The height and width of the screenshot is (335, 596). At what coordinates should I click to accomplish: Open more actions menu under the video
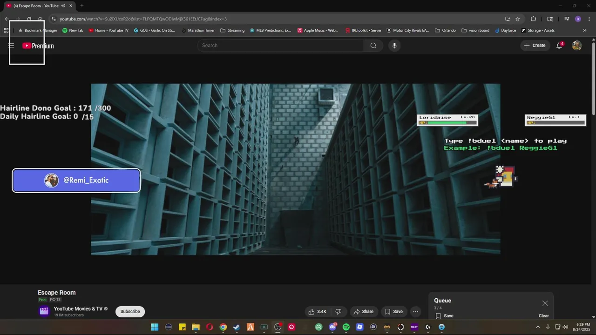[416, 312]
